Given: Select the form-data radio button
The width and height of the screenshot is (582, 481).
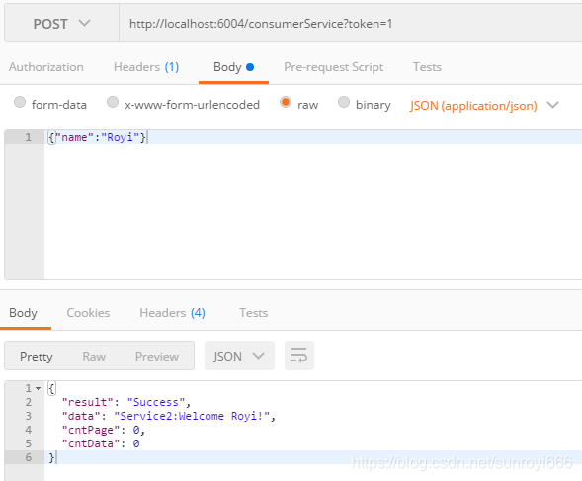Looking at the screenshot, I should tap(20, 102).
